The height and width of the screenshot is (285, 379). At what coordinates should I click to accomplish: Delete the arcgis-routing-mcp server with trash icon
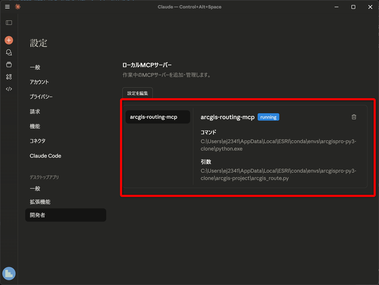(354, 117)
